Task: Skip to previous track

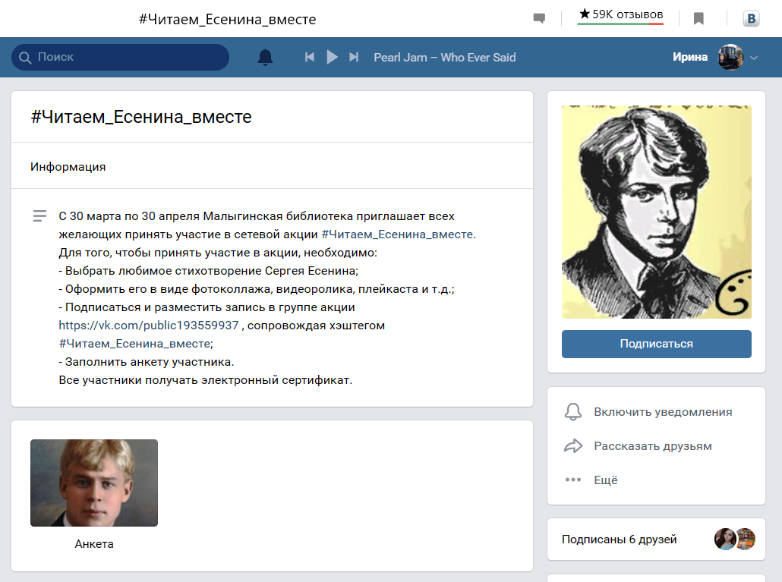Action: (310, 58)
